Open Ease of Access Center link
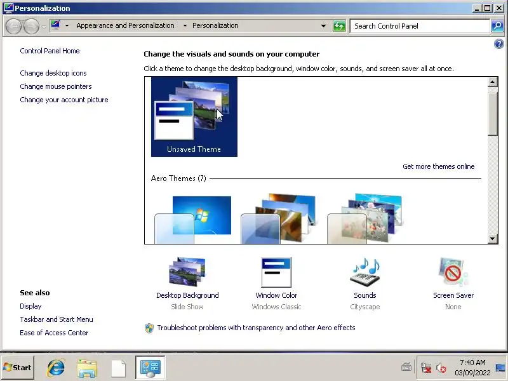The width and height of the screenshot is (508, 381). [54, 333]
